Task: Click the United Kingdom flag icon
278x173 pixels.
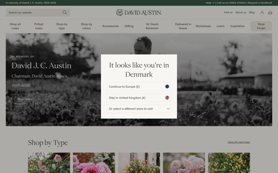Action: pos(167,98)
